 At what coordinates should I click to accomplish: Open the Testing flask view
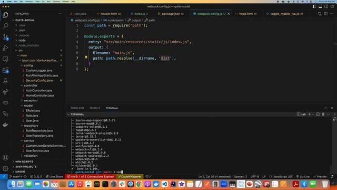(5, 81)
